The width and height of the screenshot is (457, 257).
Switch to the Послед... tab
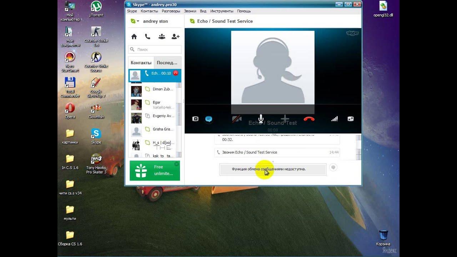167,62
